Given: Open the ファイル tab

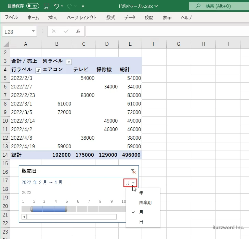Looking at the screenshot, I should tap(11, 17).
